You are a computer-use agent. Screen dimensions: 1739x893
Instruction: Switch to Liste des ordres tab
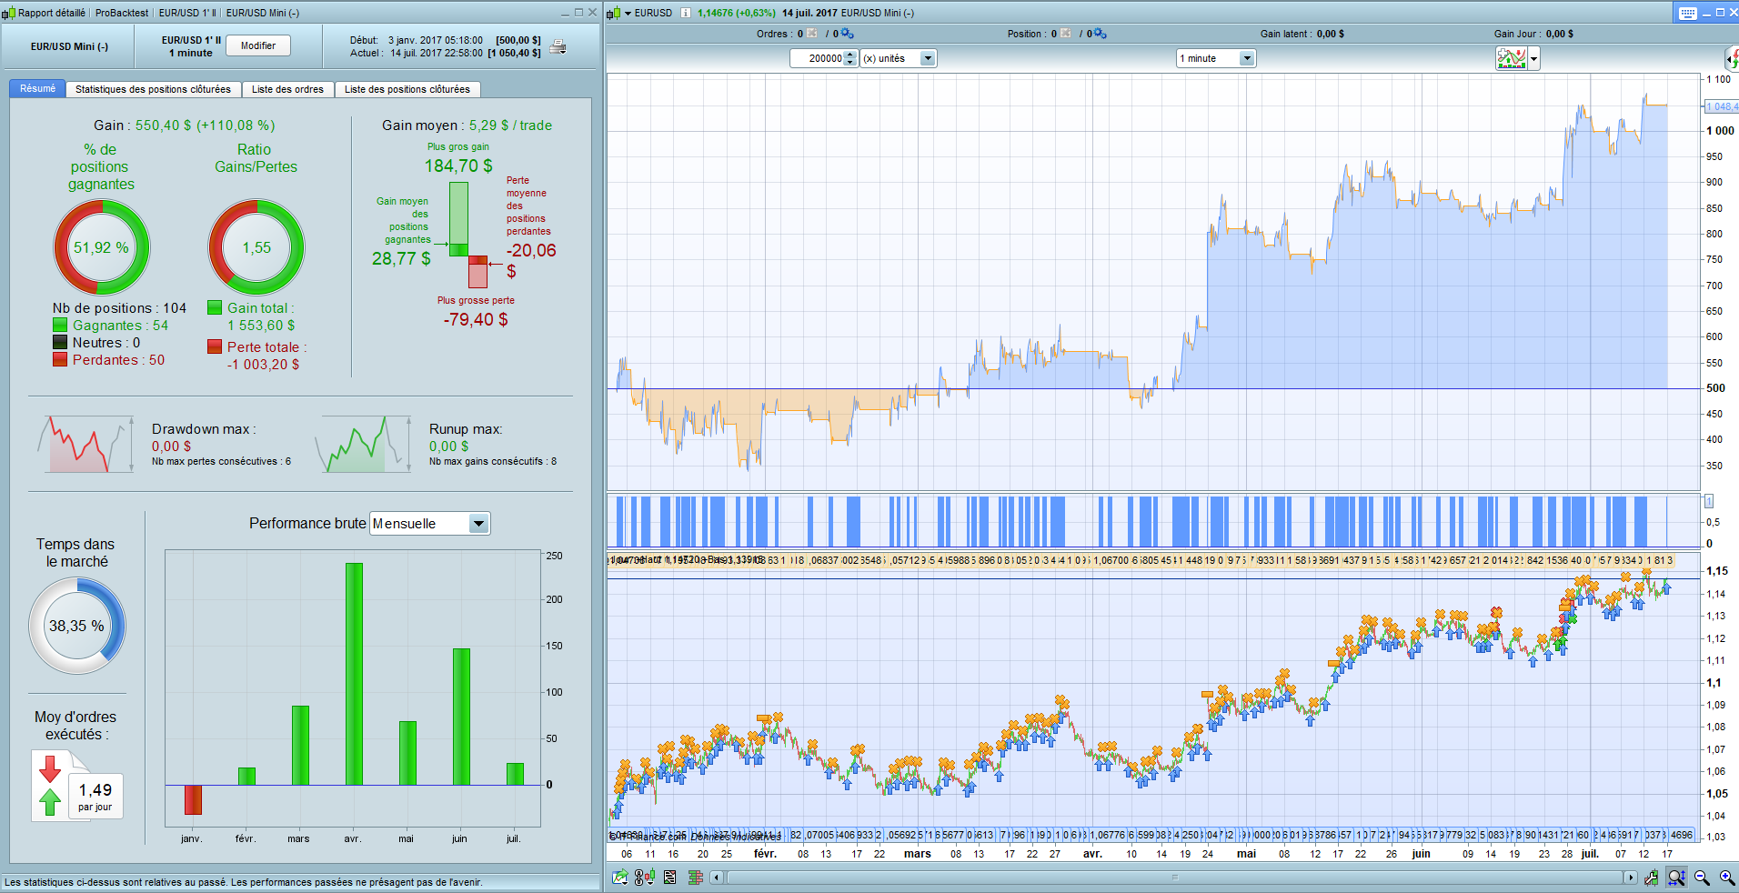287,89
